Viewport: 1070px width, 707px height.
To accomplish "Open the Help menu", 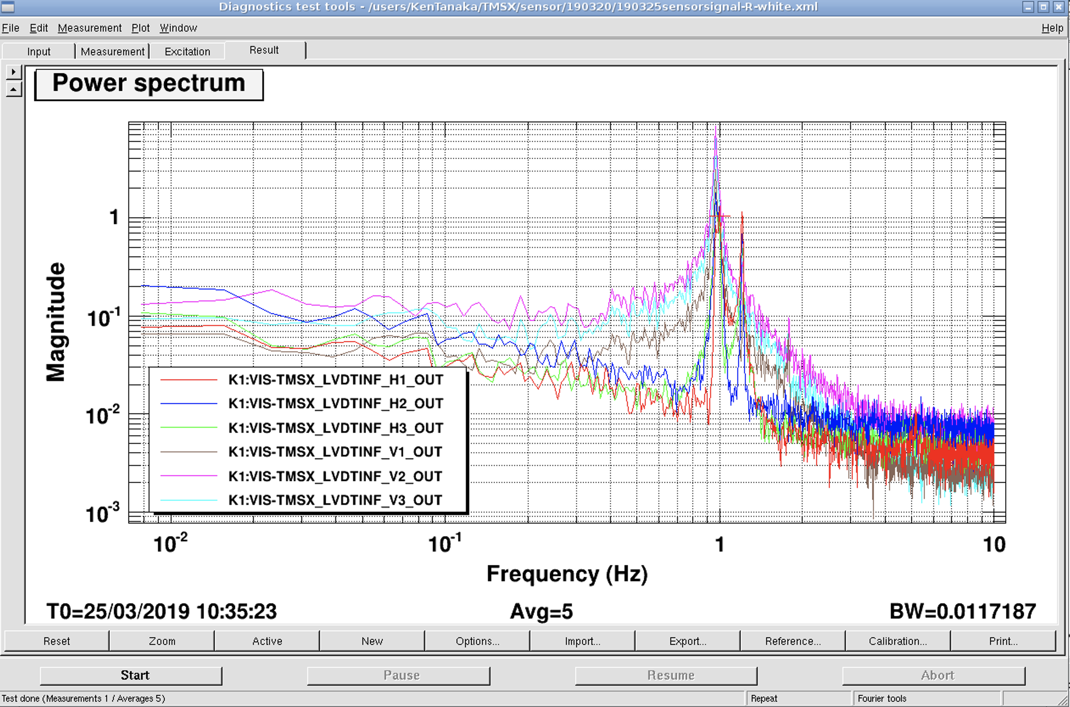I will [1053, 28].
